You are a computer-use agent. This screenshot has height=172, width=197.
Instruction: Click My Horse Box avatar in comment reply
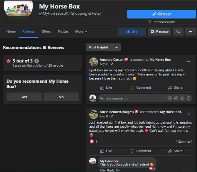coord(93,161)
